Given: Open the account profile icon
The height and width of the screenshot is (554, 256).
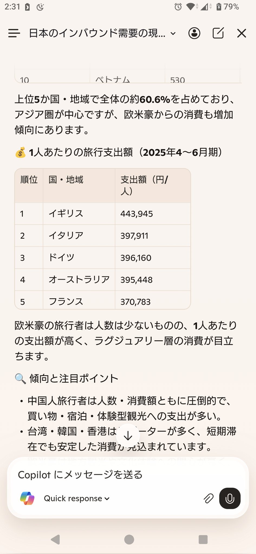Looking at the screenshot, I should pos(194,33).
